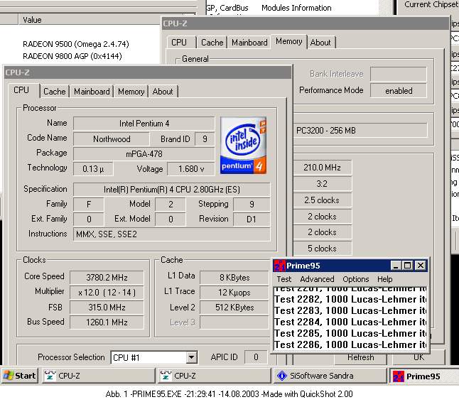
Task: Open the Processor Selection CPU #1 dropdown
Action: (191, 357)
